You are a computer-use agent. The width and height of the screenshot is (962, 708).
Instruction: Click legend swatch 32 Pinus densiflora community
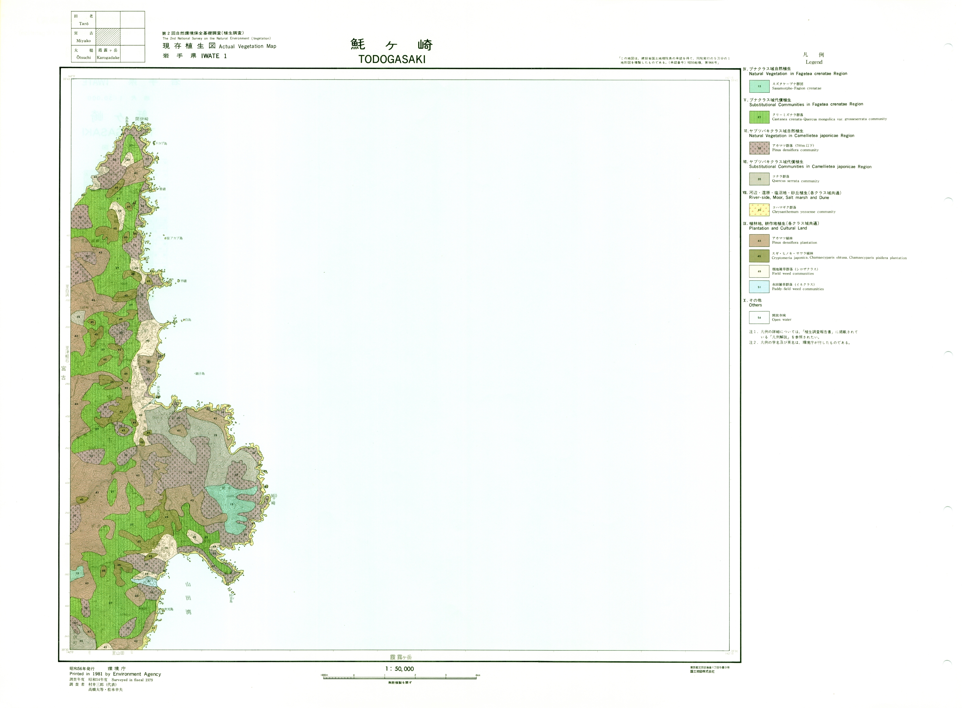[759, 148]
